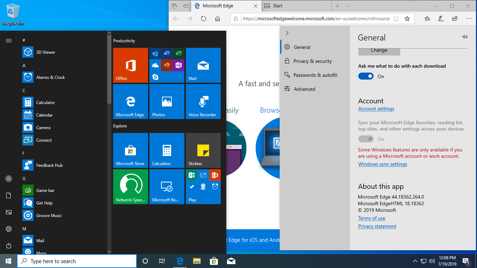Open Connect in the app list
477x268 pixels.
64,140
